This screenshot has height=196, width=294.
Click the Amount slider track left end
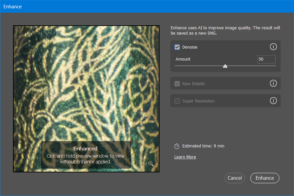[176, 66]
